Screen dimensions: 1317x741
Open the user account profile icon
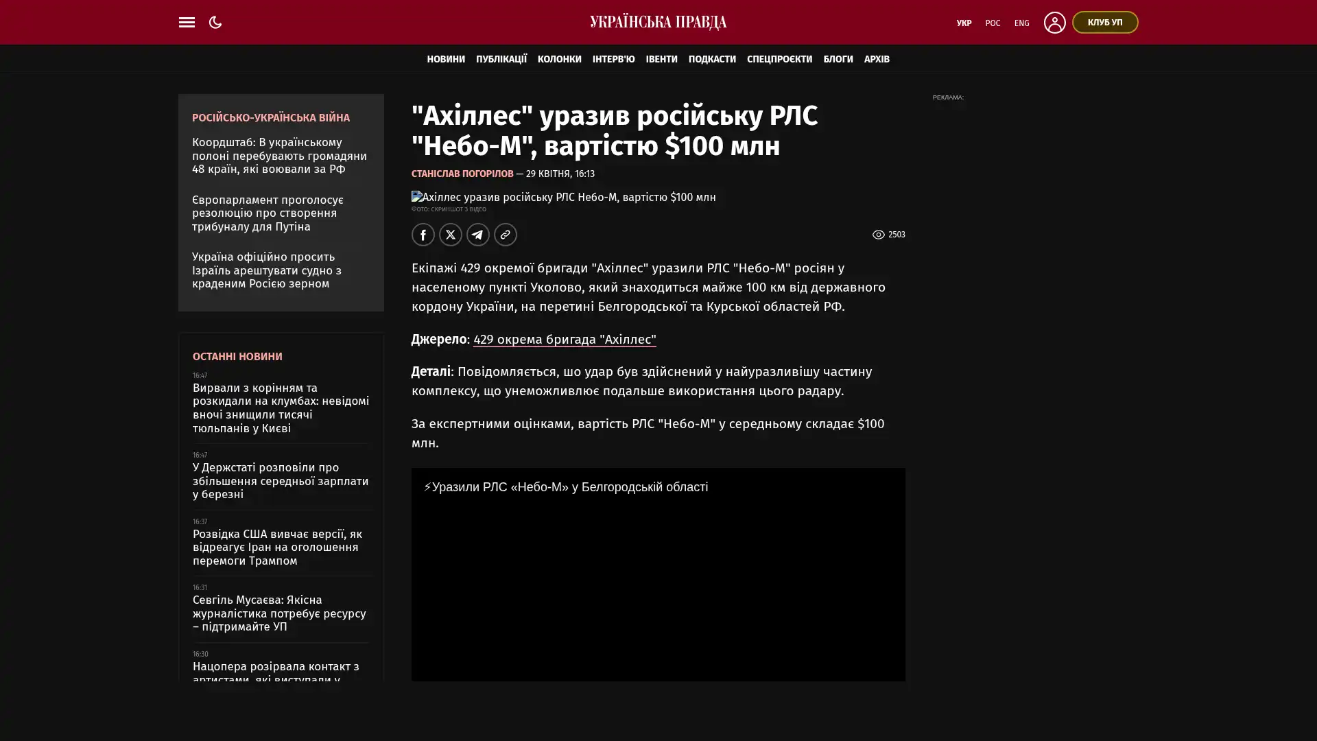click(1054, 22)
